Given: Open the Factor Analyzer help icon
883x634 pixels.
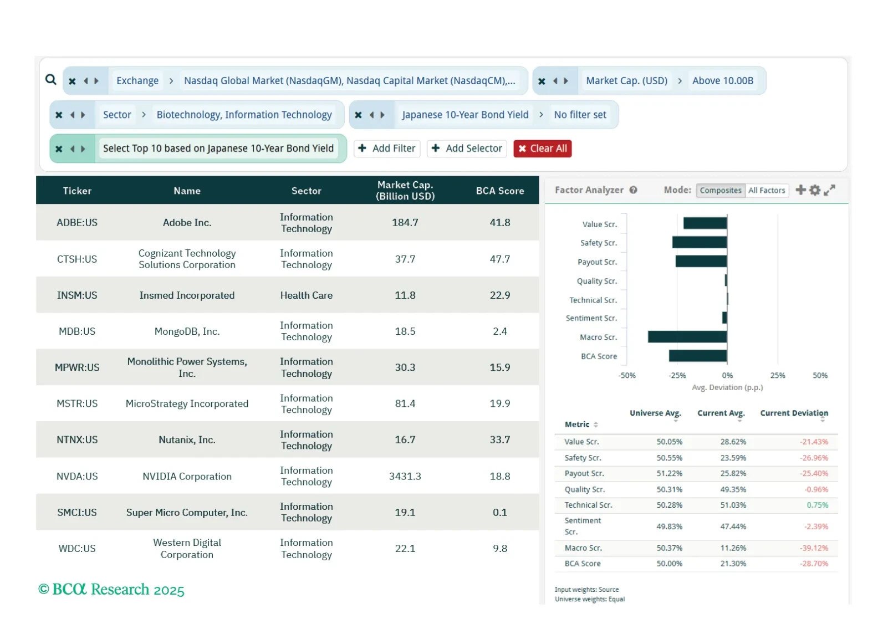Looking at the screenshot, I should pyautogui.click(x=633, y=190).
